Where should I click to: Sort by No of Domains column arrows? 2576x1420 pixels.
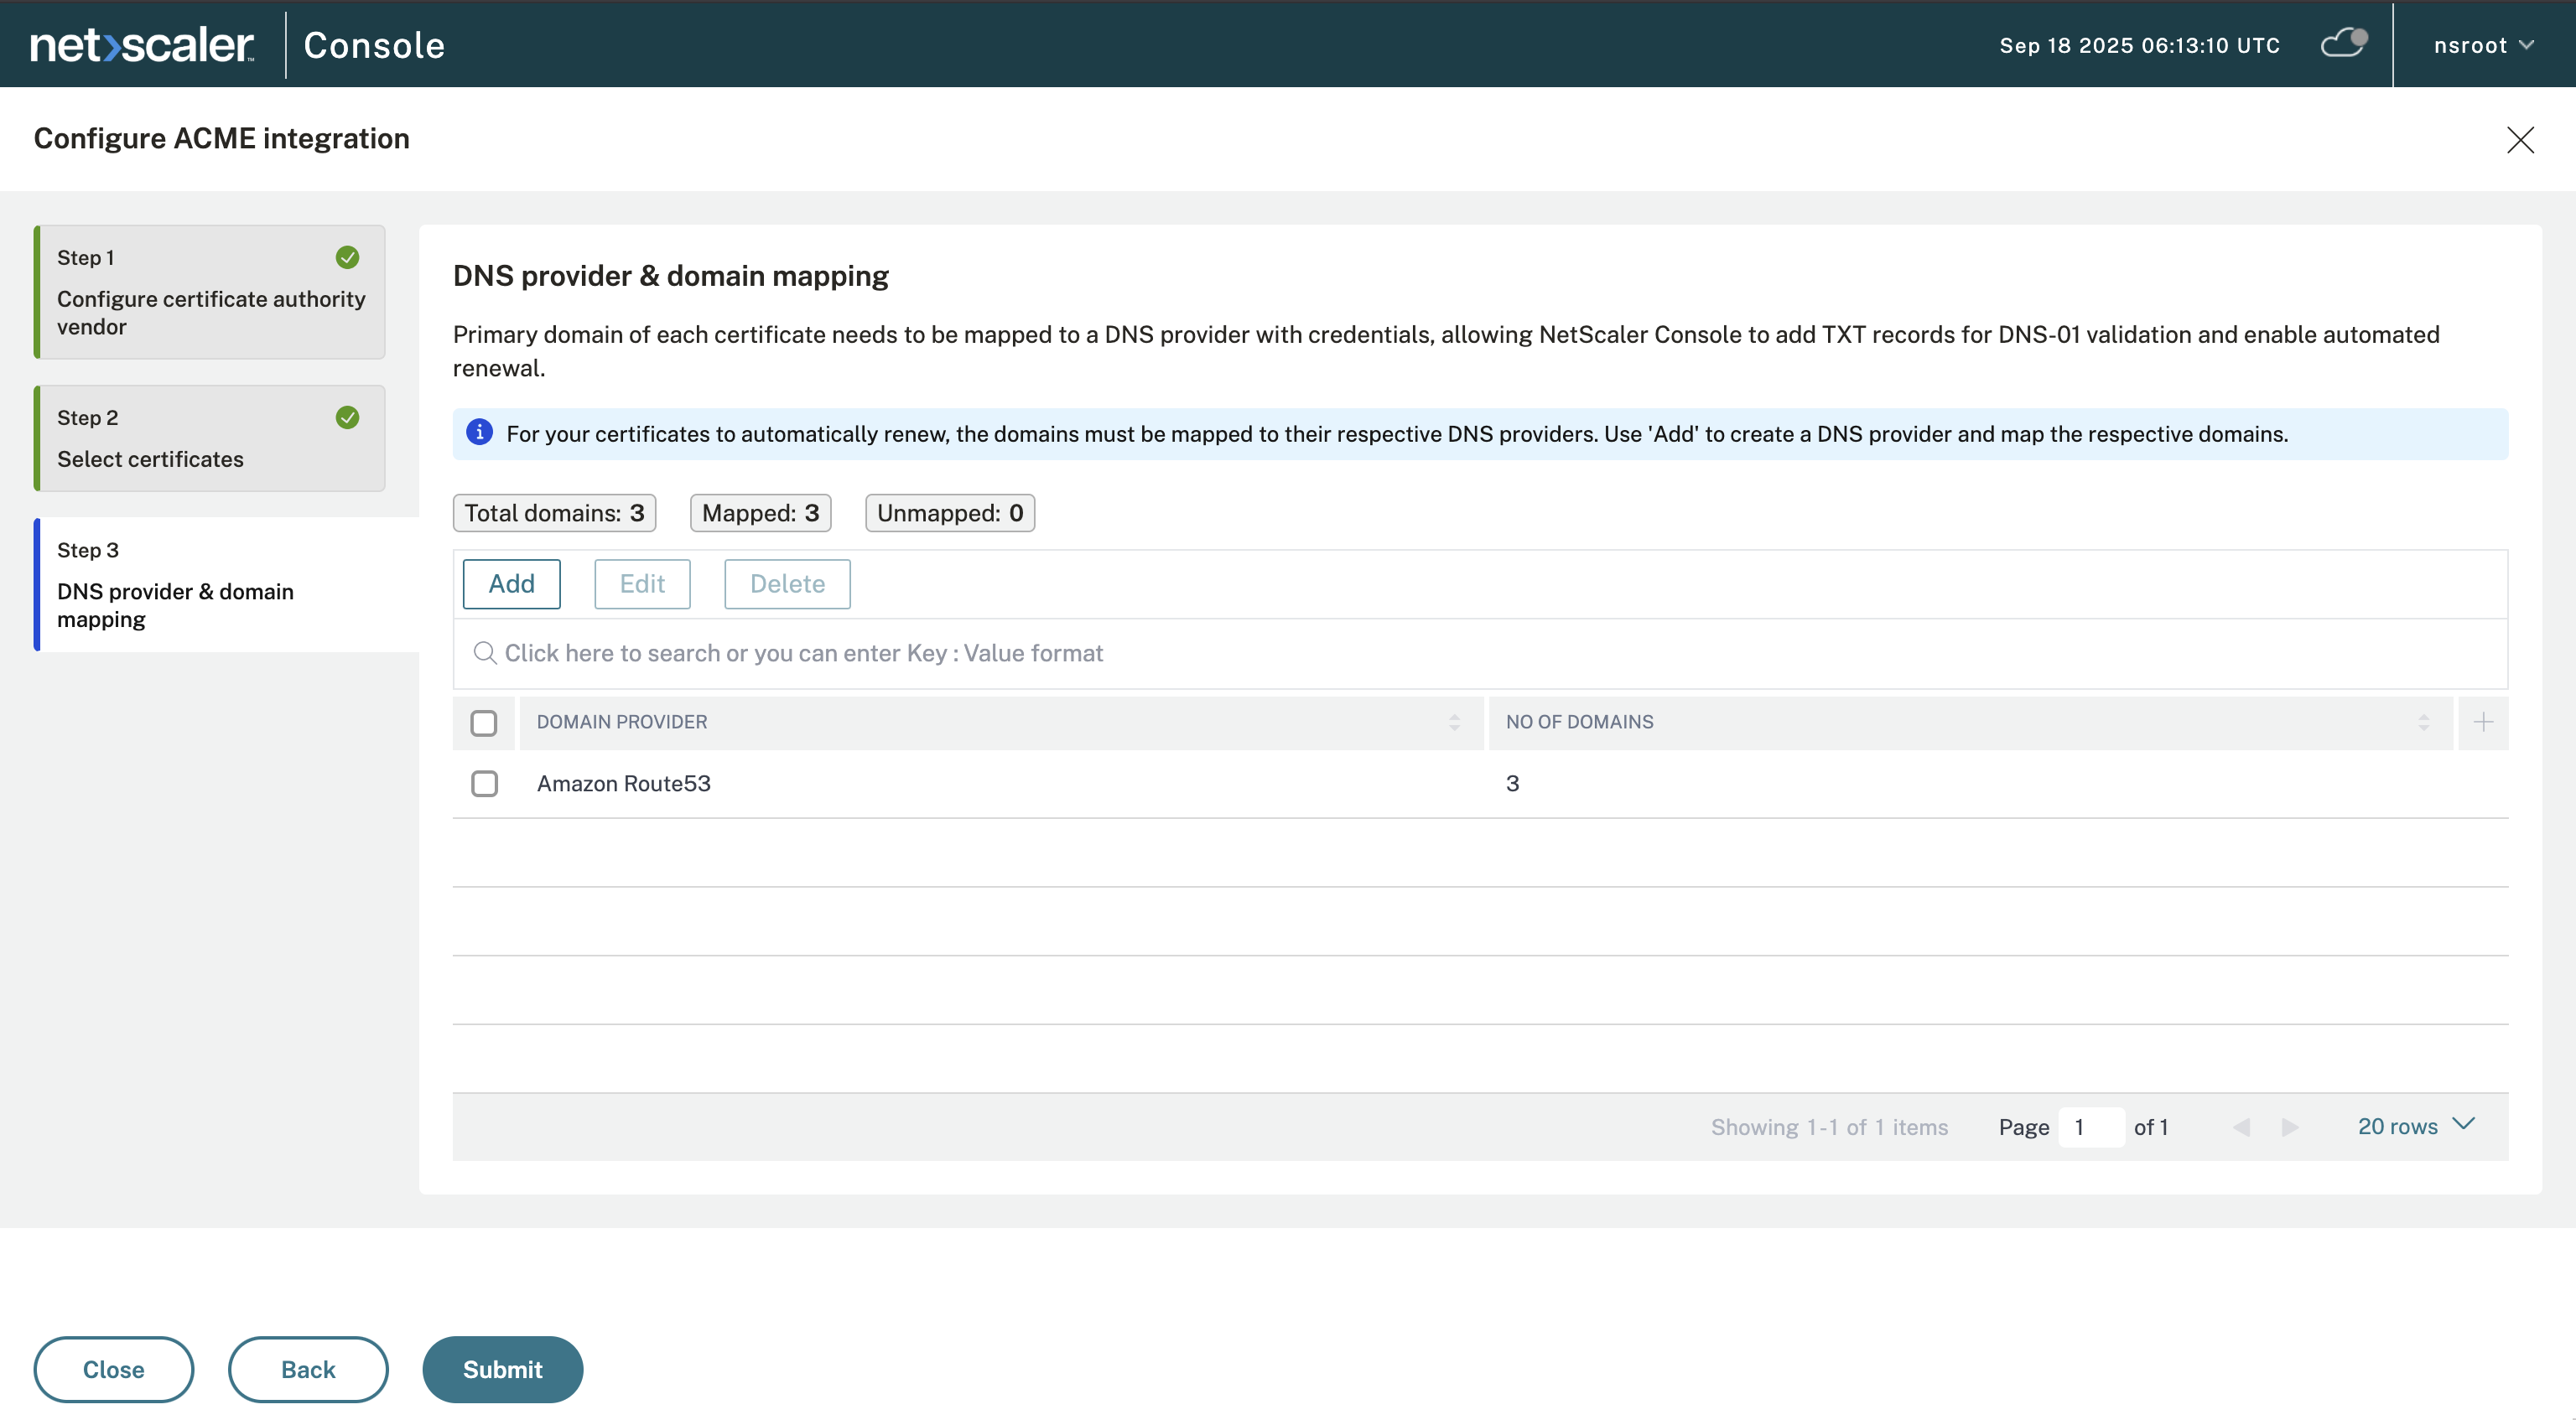2423,722
